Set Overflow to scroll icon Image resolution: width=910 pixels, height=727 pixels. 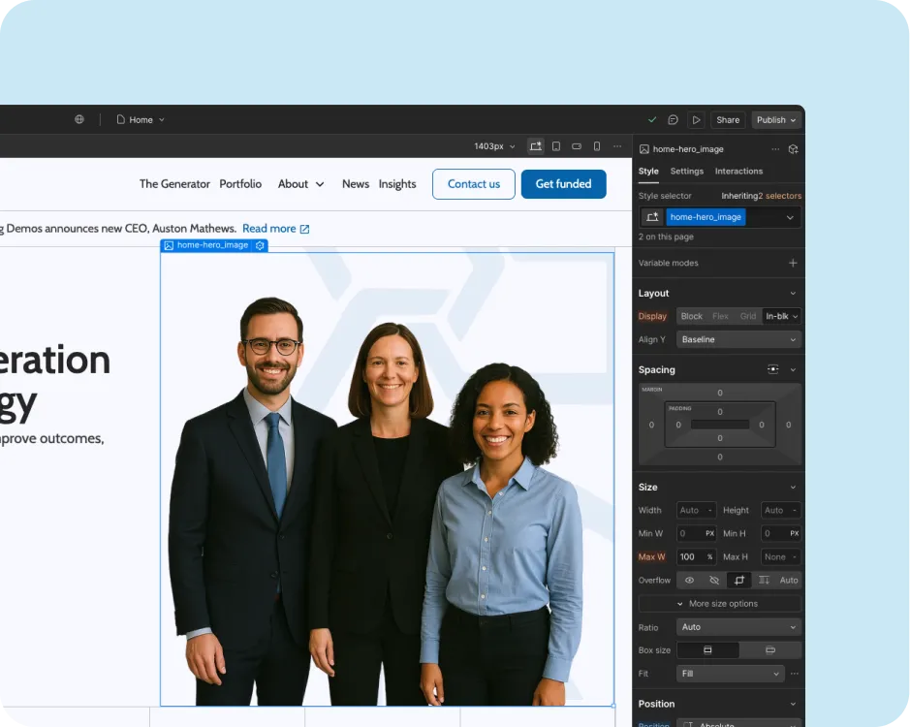764,580
